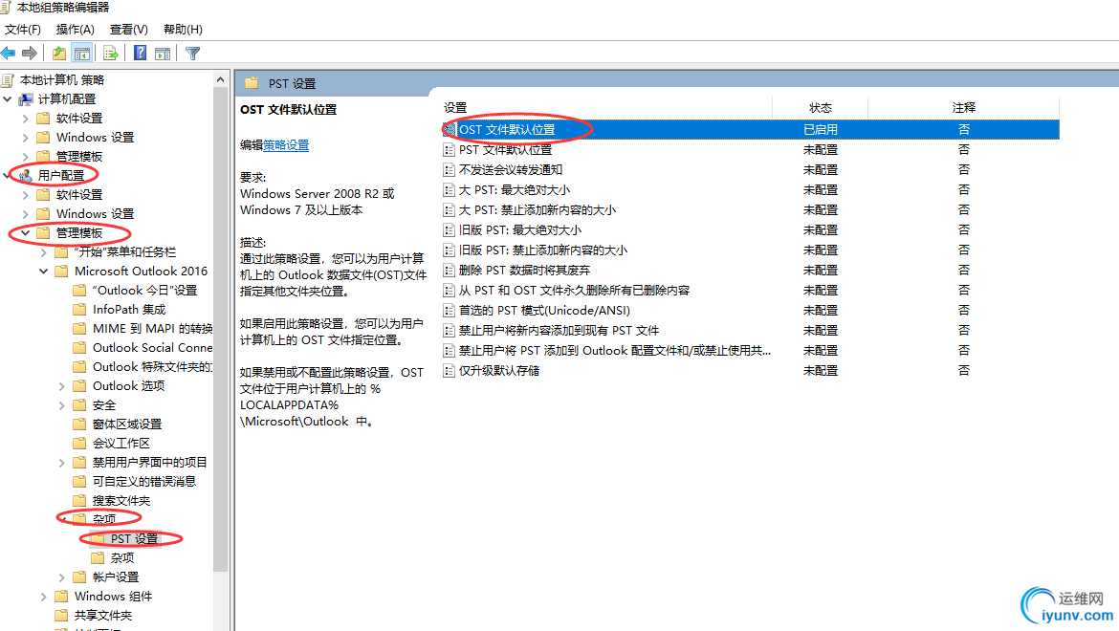Expand the Windows 组件 tree node
Viewport: 1119px width, 631px height.
(x=42, y=596)
